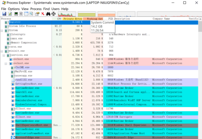The width and height of the screenshot is (202, 139).
Task: Click the 92.27 CPU value
Action: pos(58,26)
